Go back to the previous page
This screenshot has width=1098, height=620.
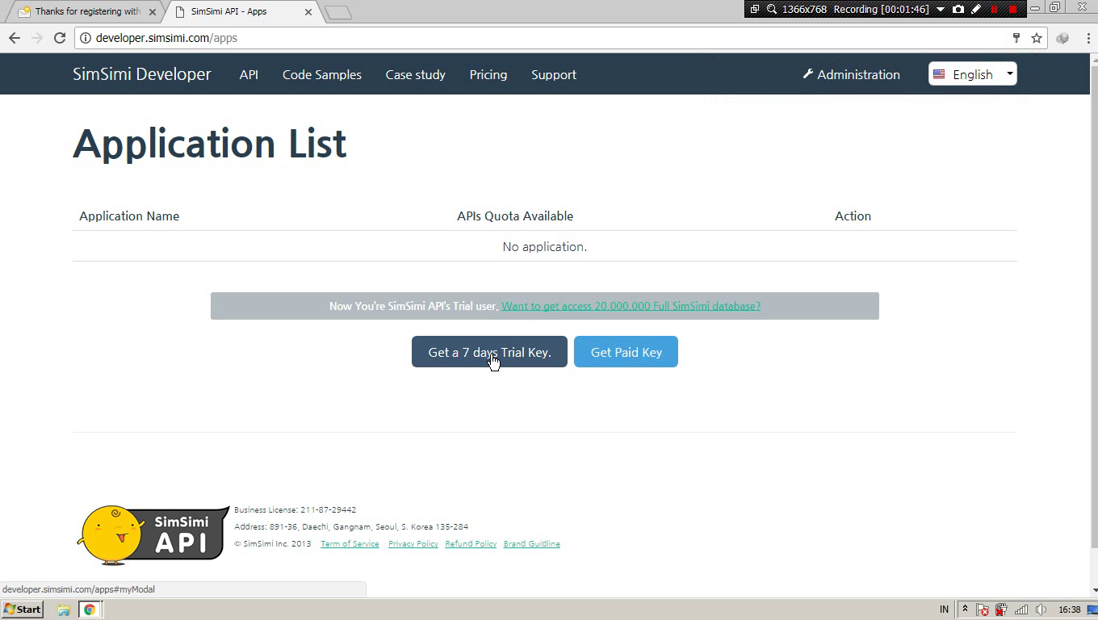pyautogui.click(x=14, y=38)
